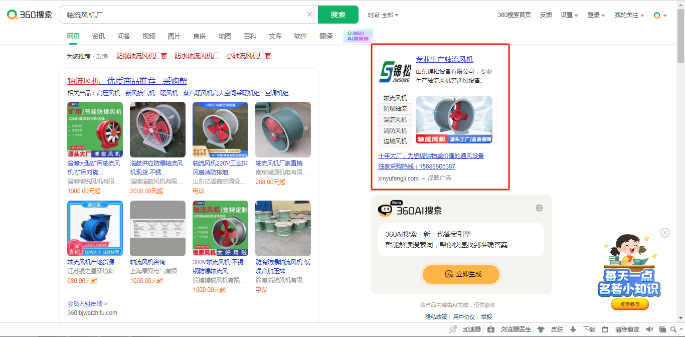Switch to the 图片 search tab
The height and width of the screenshot is (337, 685).
[174, 36]
